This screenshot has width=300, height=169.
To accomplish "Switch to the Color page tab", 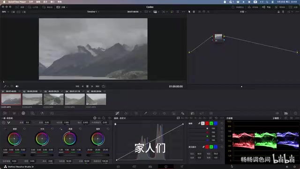I will [x=166, y=167].
